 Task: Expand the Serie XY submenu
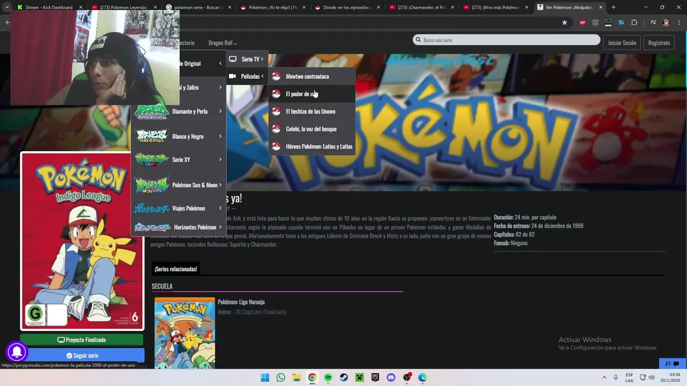click(179, 160)
